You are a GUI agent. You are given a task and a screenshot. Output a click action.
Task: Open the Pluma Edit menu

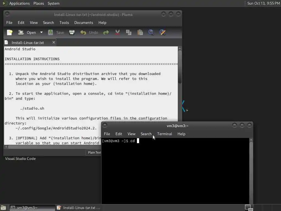coord(21,23)
